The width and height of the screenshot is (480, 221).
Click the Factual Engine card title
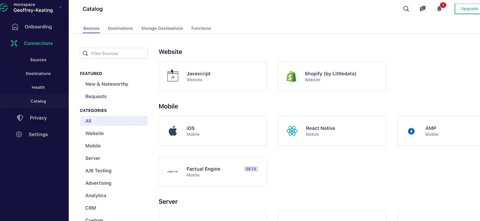tap(203, 169)
